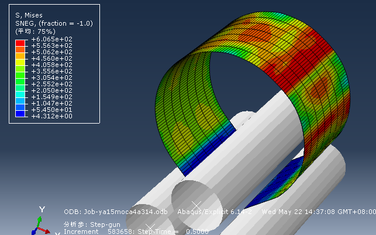376x235 pixels.
Task: Click the legend value +3.556e+02
Action: pos(52,71)
